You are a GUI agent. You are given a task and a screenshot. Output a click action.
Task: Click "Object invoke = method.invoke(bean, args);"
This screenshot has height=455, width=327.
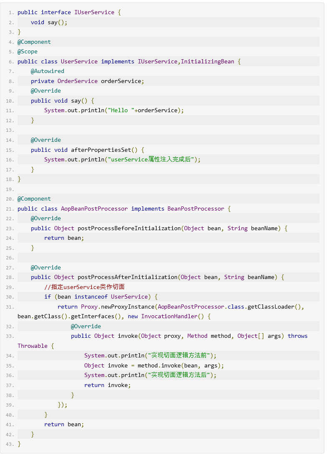click(154, 366)
